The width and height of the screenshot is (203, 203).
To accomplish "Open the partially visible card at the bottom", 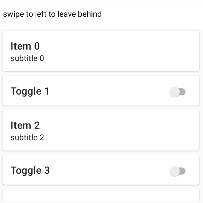I will pyautogui.click(x=101, y=195).
